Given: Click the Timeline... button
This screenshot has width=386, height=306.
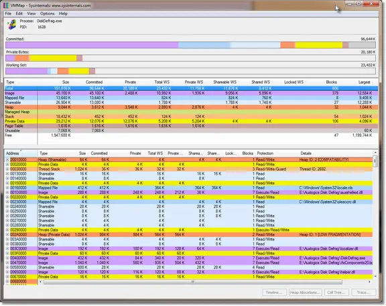Looking at the screenshot, I should click(274, 292).
